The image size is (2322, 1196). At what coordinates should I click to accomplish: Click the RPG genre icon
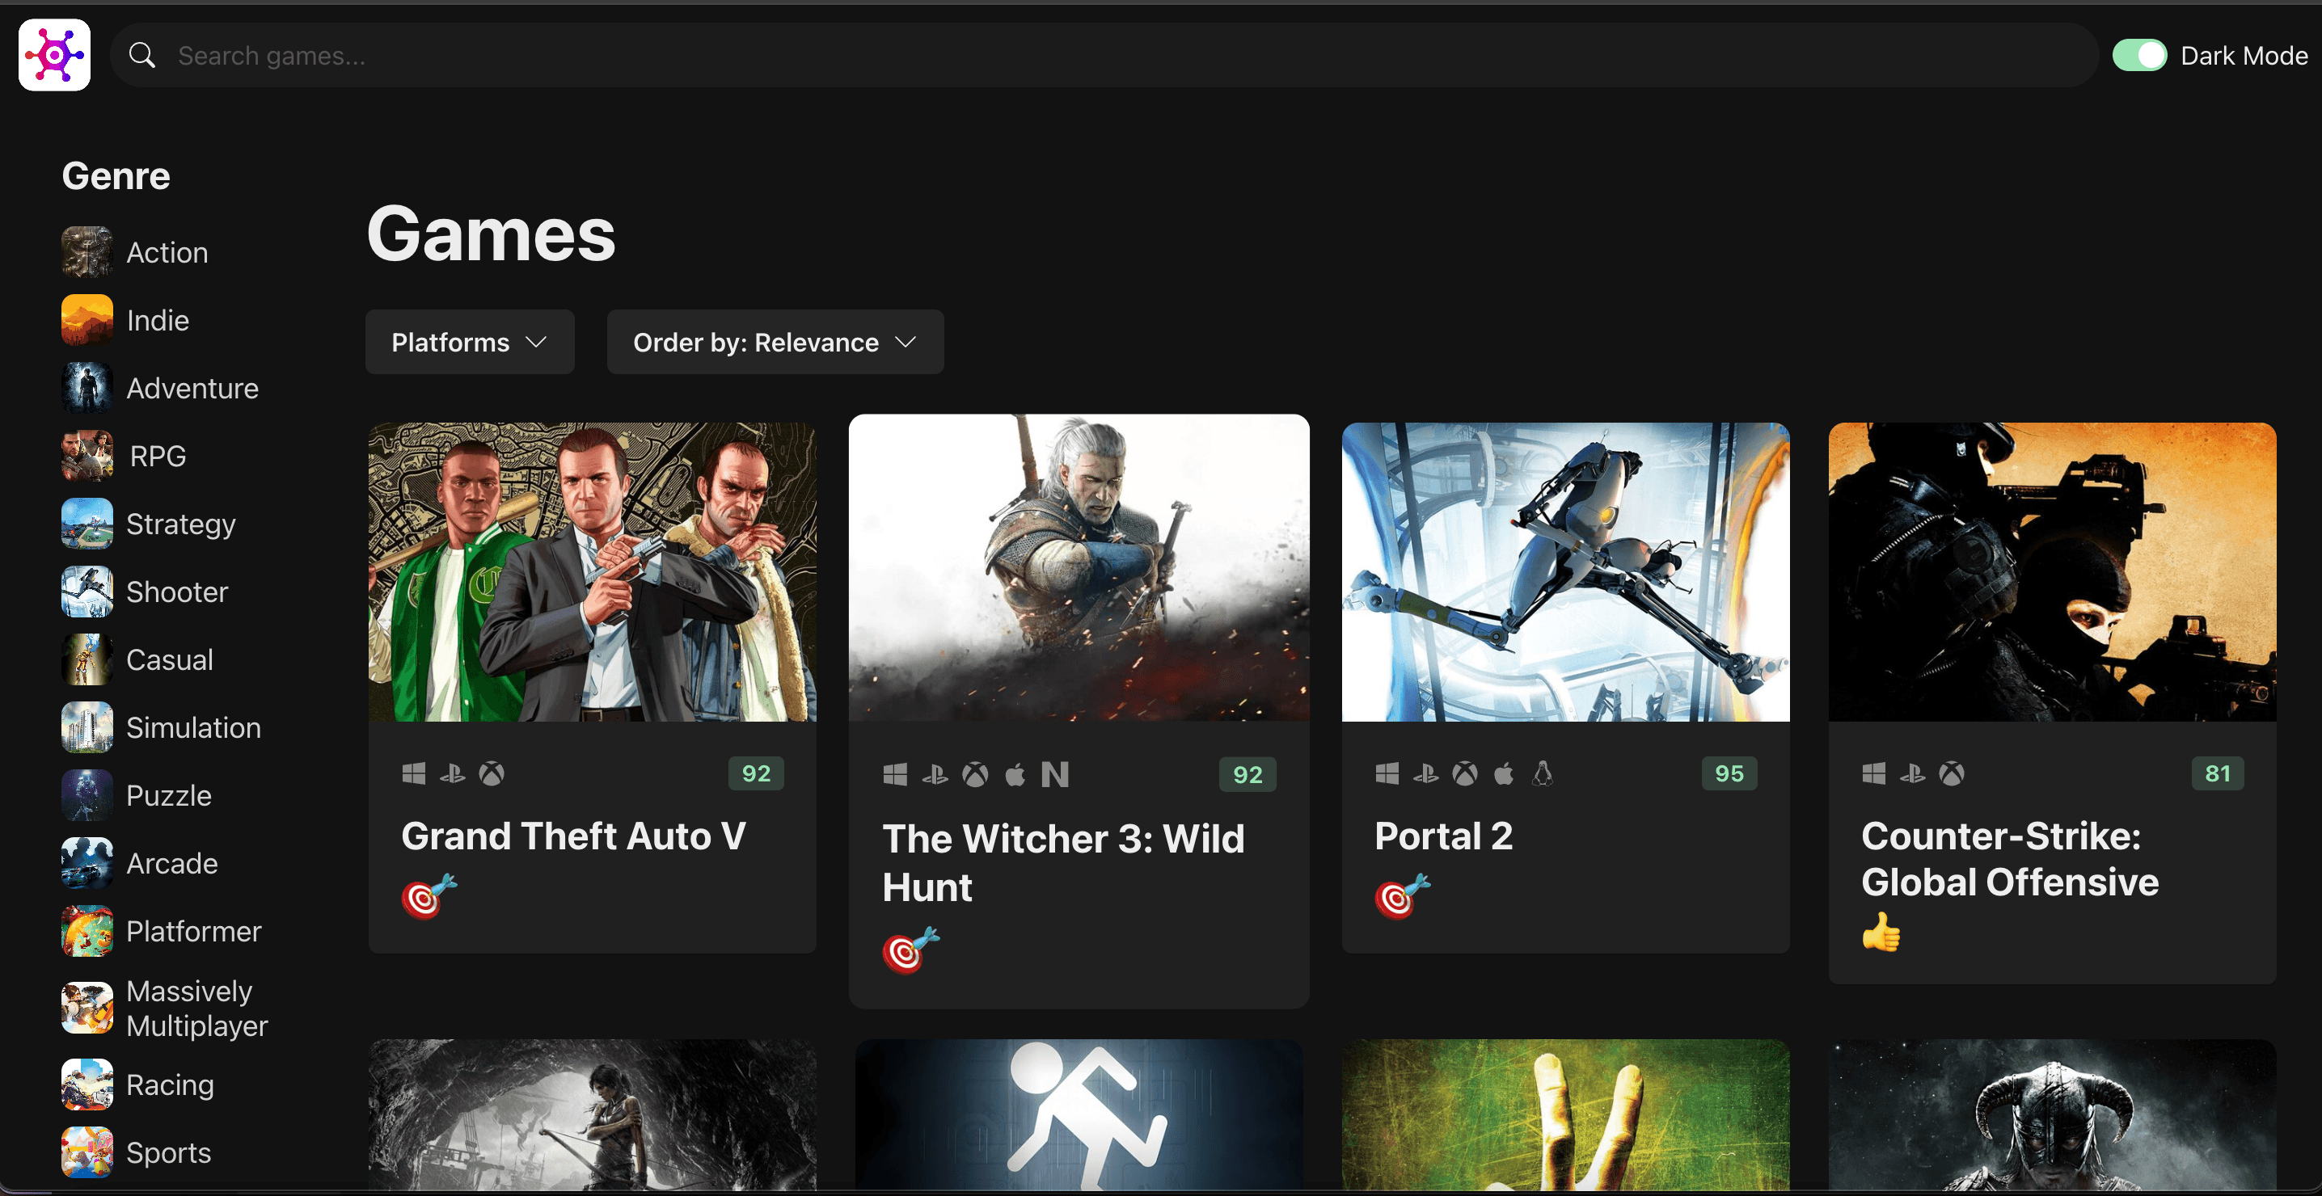click(x=87, y=455)
